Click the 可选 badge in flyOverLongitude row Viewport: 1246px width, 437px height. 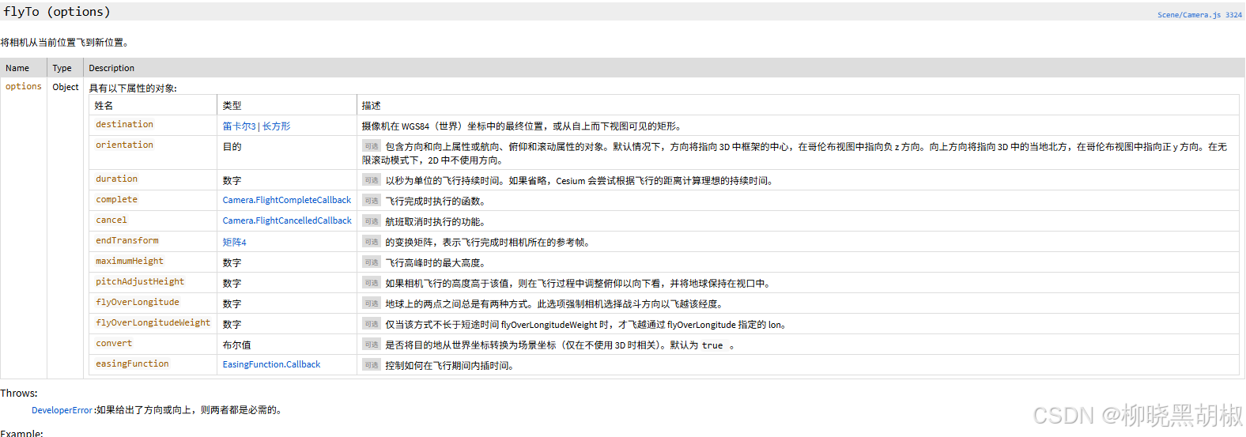(372, 303)
